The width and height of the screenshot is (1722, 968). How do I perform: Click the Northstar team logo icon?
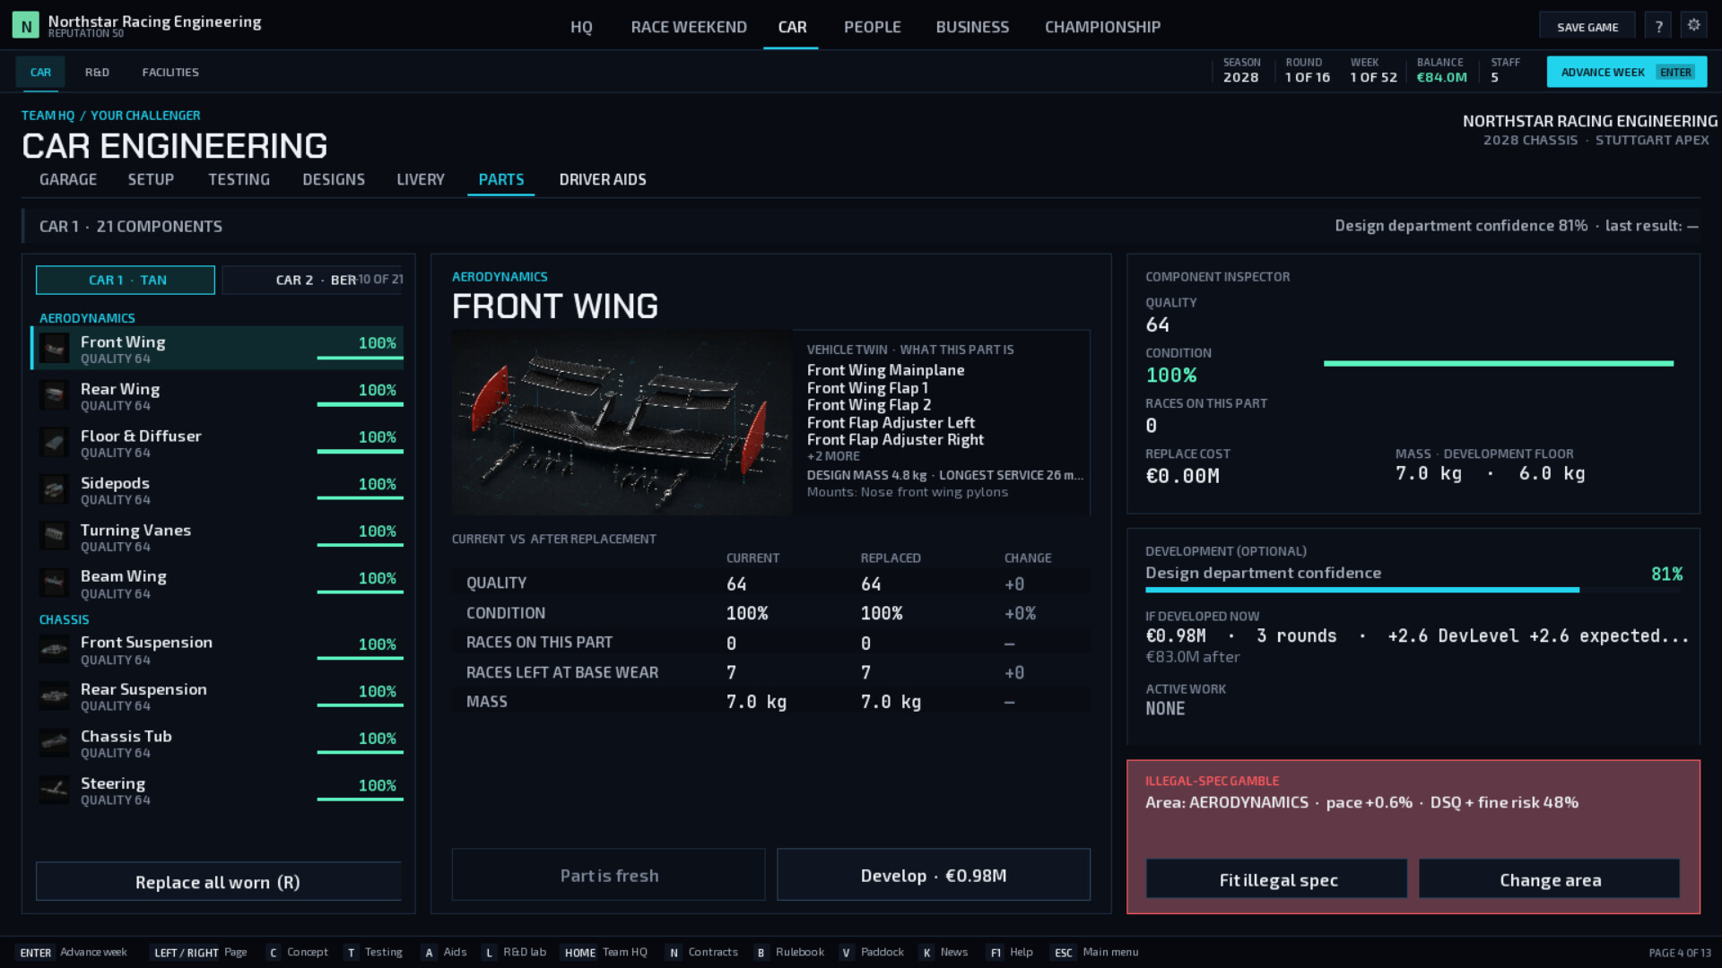26,26
